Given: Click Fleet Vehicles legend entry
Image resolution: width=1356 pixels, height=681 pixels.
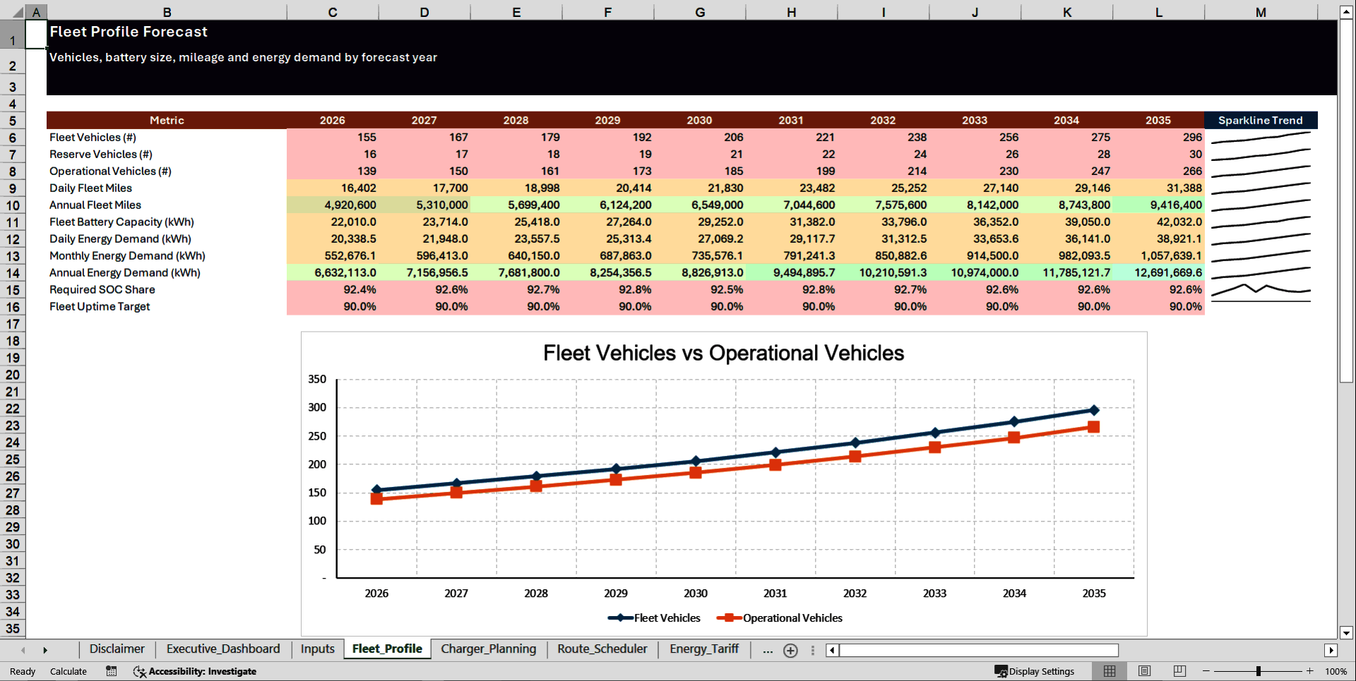Looking at the screenshot, I should coord(654,618).
